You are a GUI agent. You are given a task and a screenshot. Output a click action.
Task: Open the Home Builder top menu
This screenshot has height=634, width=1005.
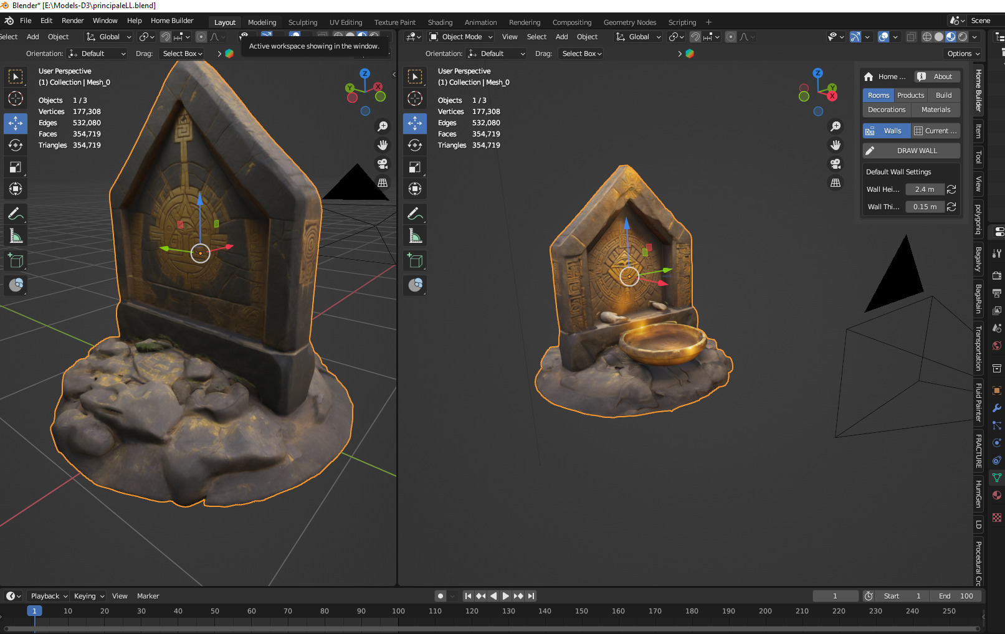click(172, 21)
